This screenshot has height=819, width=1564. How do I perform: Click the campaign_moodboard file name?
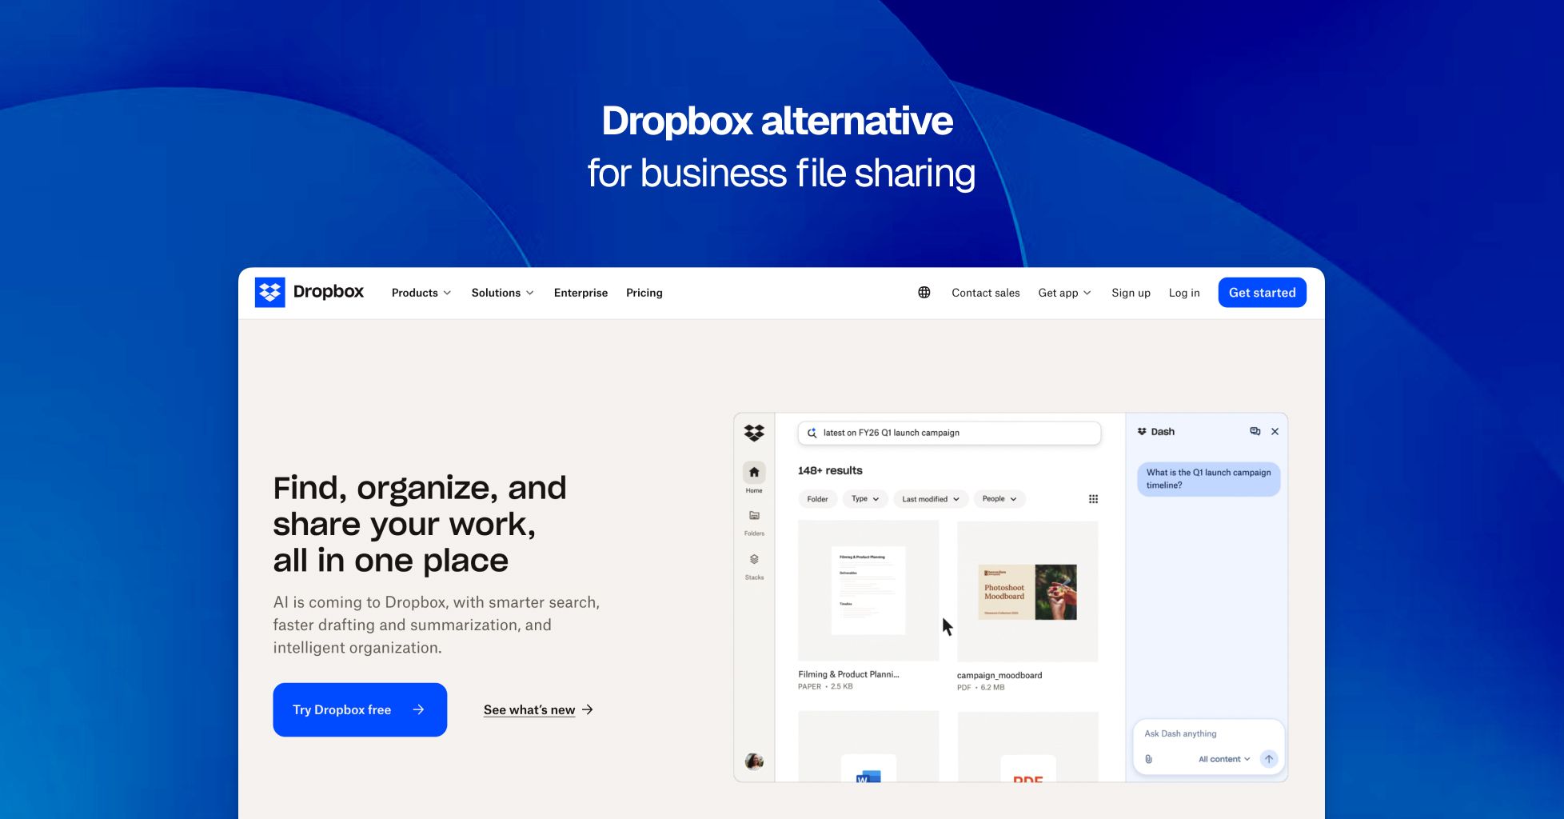pos(999,675)
